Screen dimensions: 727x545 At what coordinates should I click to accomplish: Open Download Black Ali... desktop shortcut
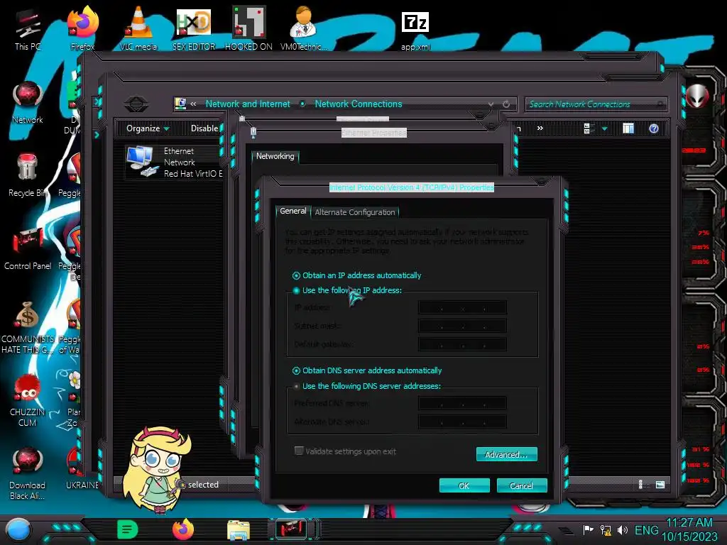point(28,473)
